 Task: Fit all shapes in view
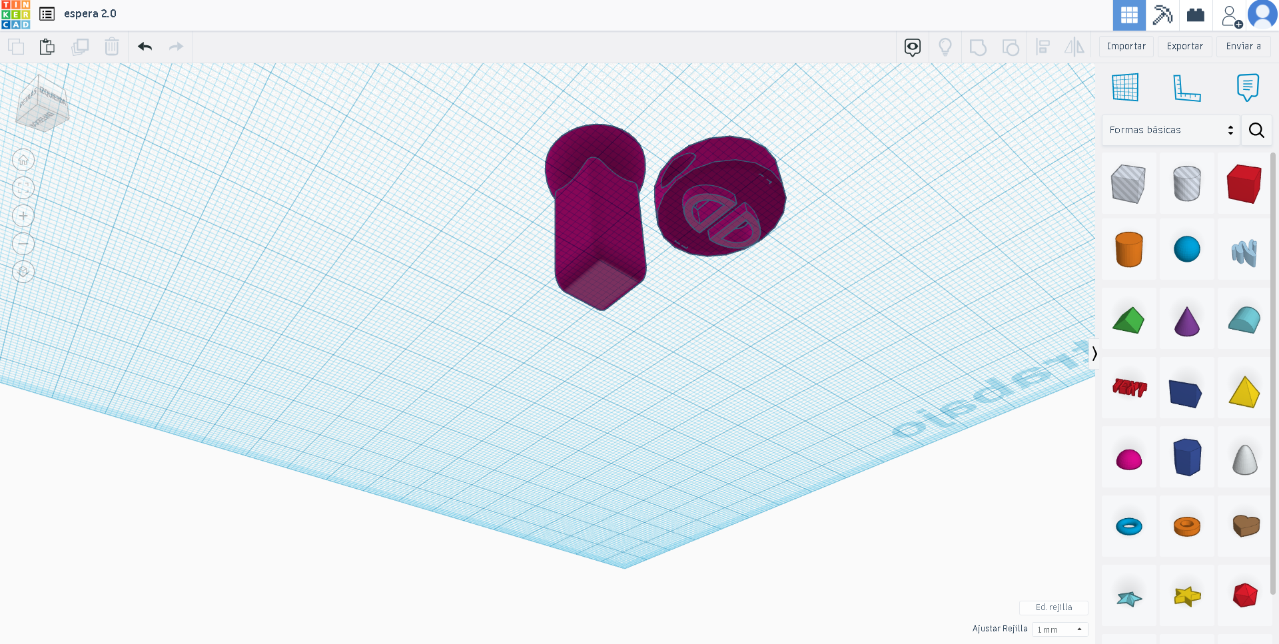[23, 188]
